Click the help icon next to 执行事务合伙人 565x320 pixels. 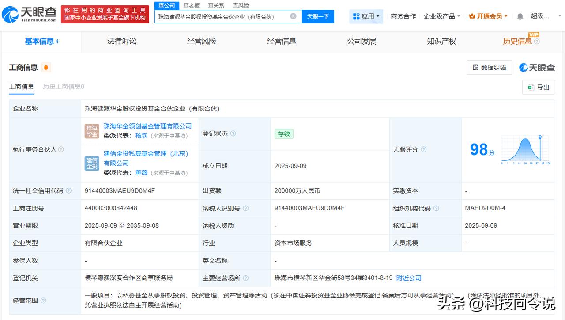pos(61,149)
